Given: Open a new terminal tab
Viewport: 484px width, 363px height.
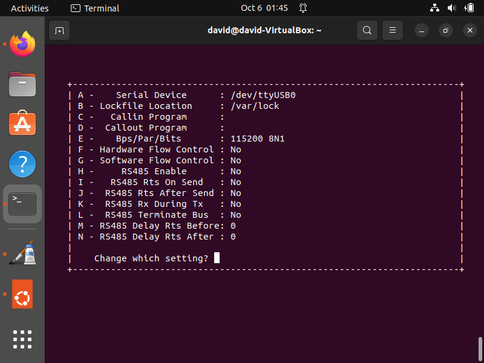Looking at the screenshot, I should coord(59,30).
